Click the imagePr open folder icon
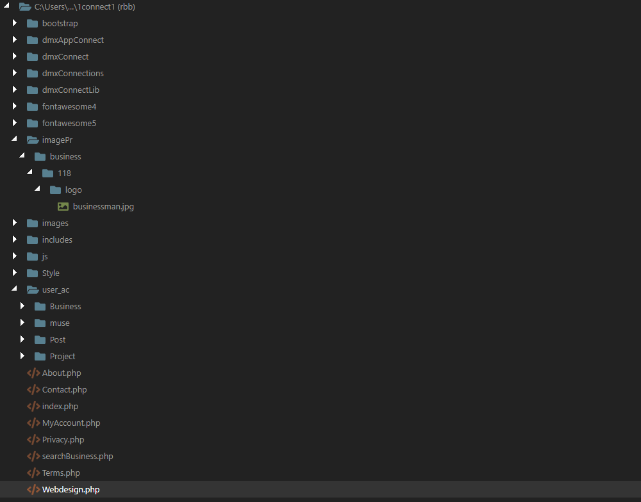This screenshot has height=502, width=641. point(33,140)
